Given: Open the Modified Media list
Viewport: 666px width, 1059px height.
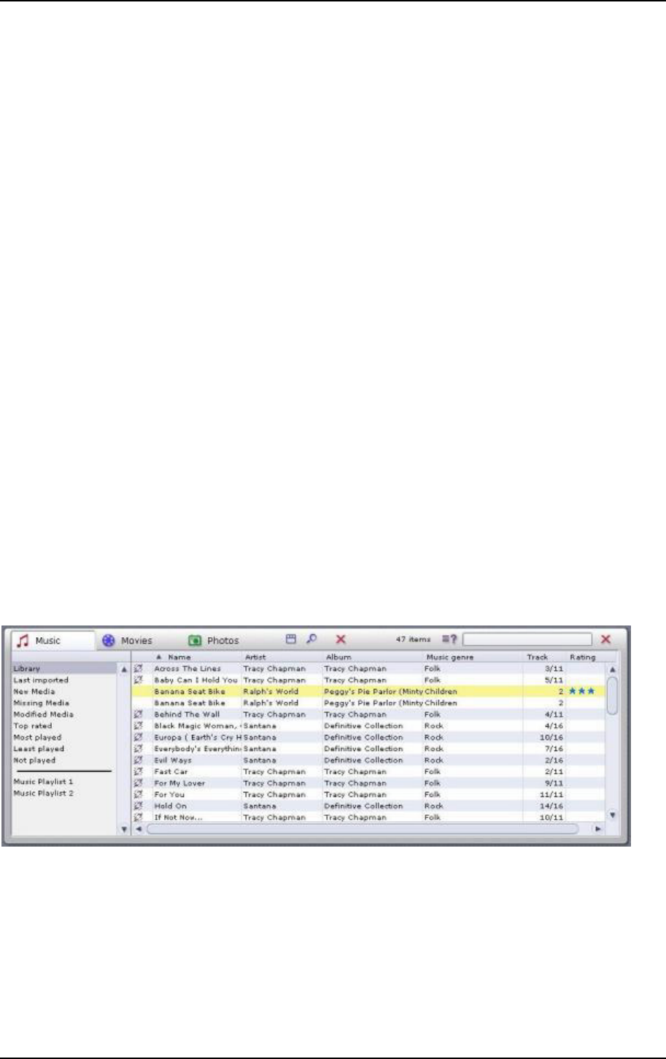Looking at the screenshot, I should [43, 715].
